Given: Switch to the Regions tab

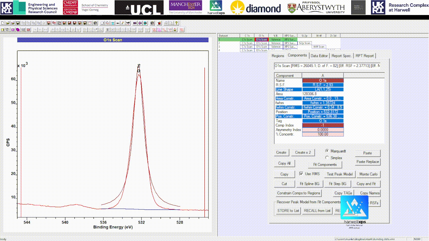Looking at the screenshot, I should (x=278, y=56).
